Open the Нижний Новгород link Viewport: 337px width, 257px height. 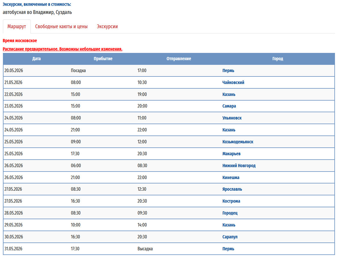[239, 166]
